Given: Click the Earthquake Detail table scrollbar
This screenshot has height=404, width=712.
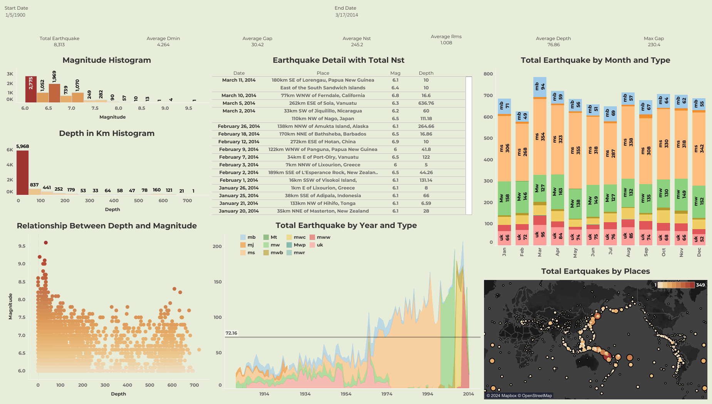Looking at the screenshot, I should (469, 146).
